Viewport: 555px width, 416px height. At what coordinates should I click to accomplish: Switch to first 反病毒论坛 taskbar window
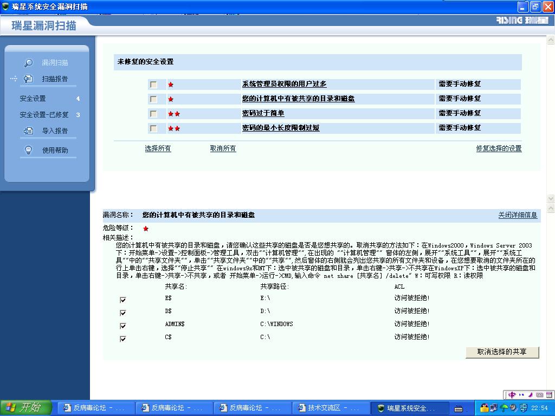[96, 408]
